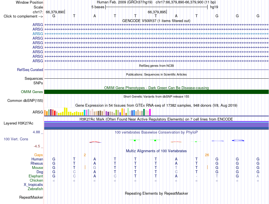Screen dimensions: 269x204
Task: Select the Elephant alignment row label
Action: (x=36, y=176)
